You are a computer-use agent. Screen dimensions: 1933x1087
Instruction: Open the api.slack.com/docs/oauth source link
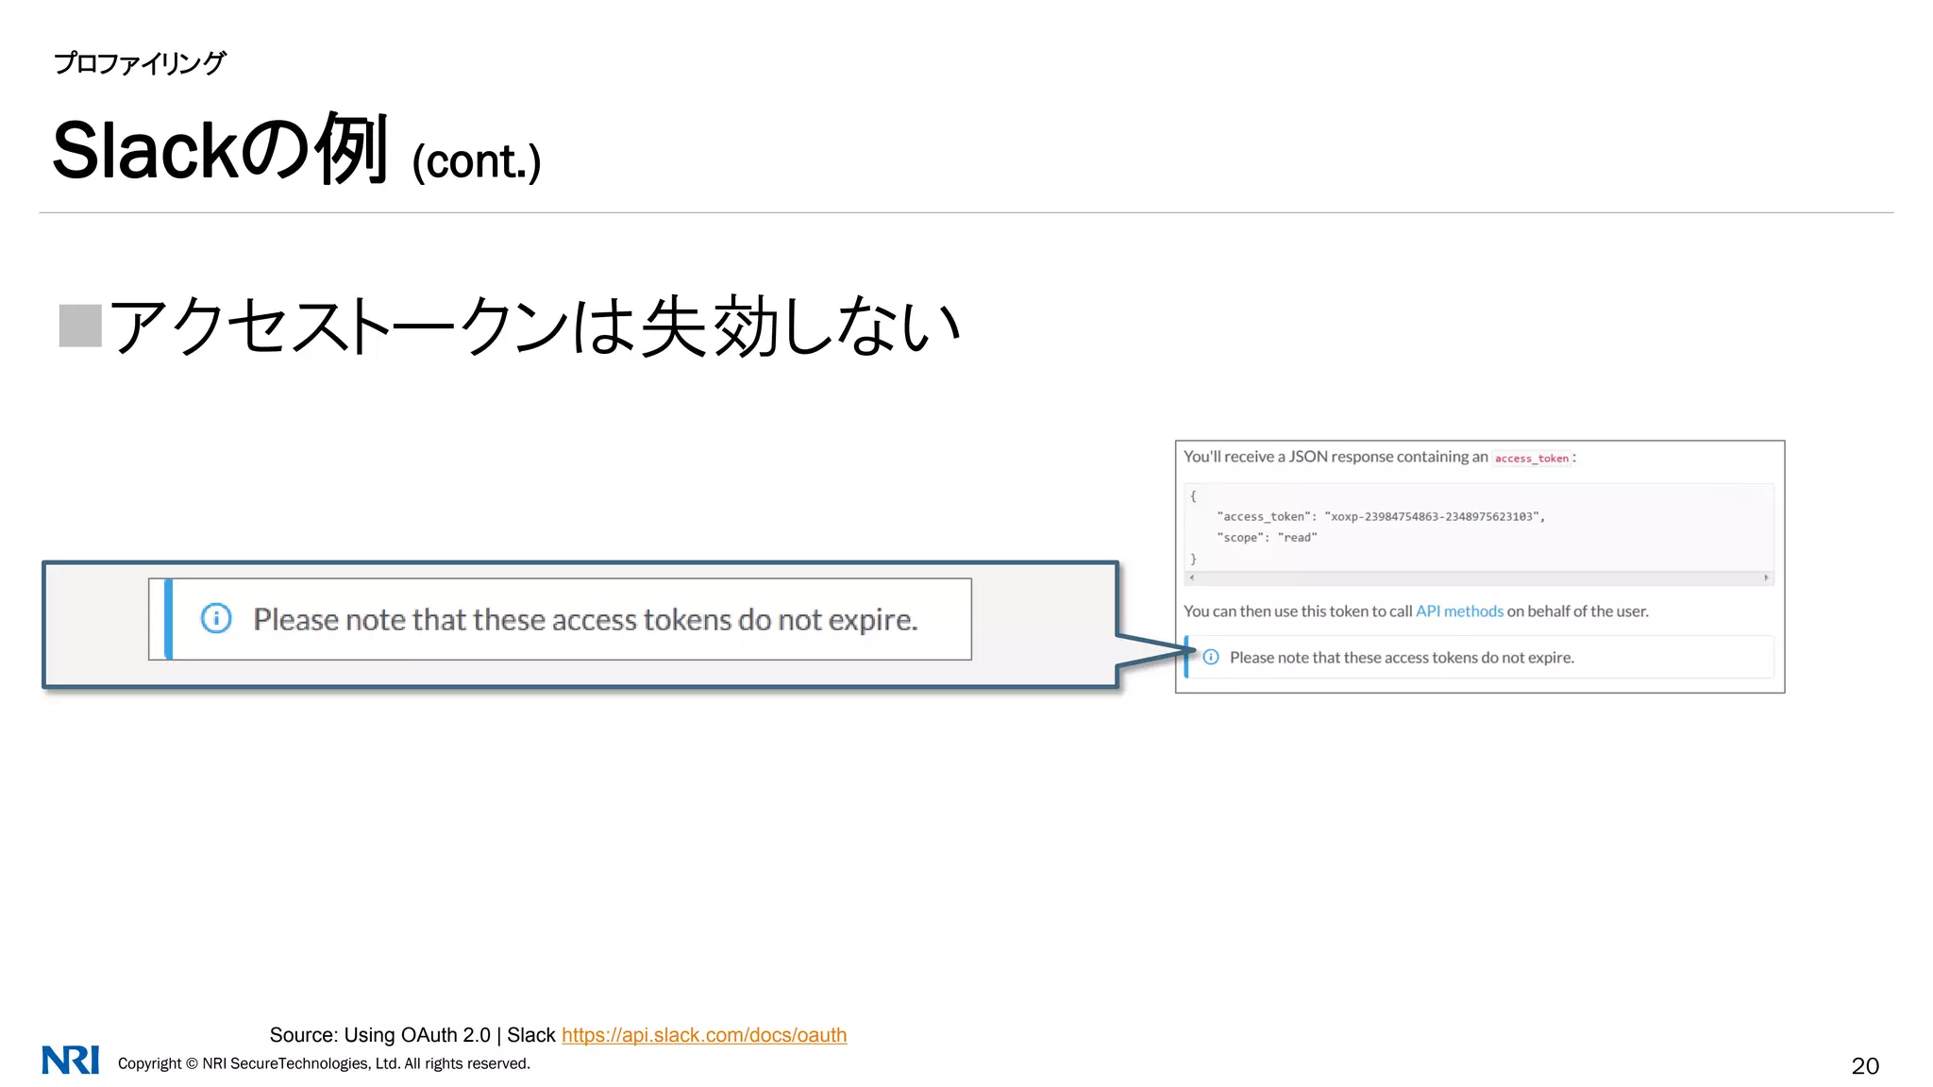pyautogui.click(x=704, y=1035)
